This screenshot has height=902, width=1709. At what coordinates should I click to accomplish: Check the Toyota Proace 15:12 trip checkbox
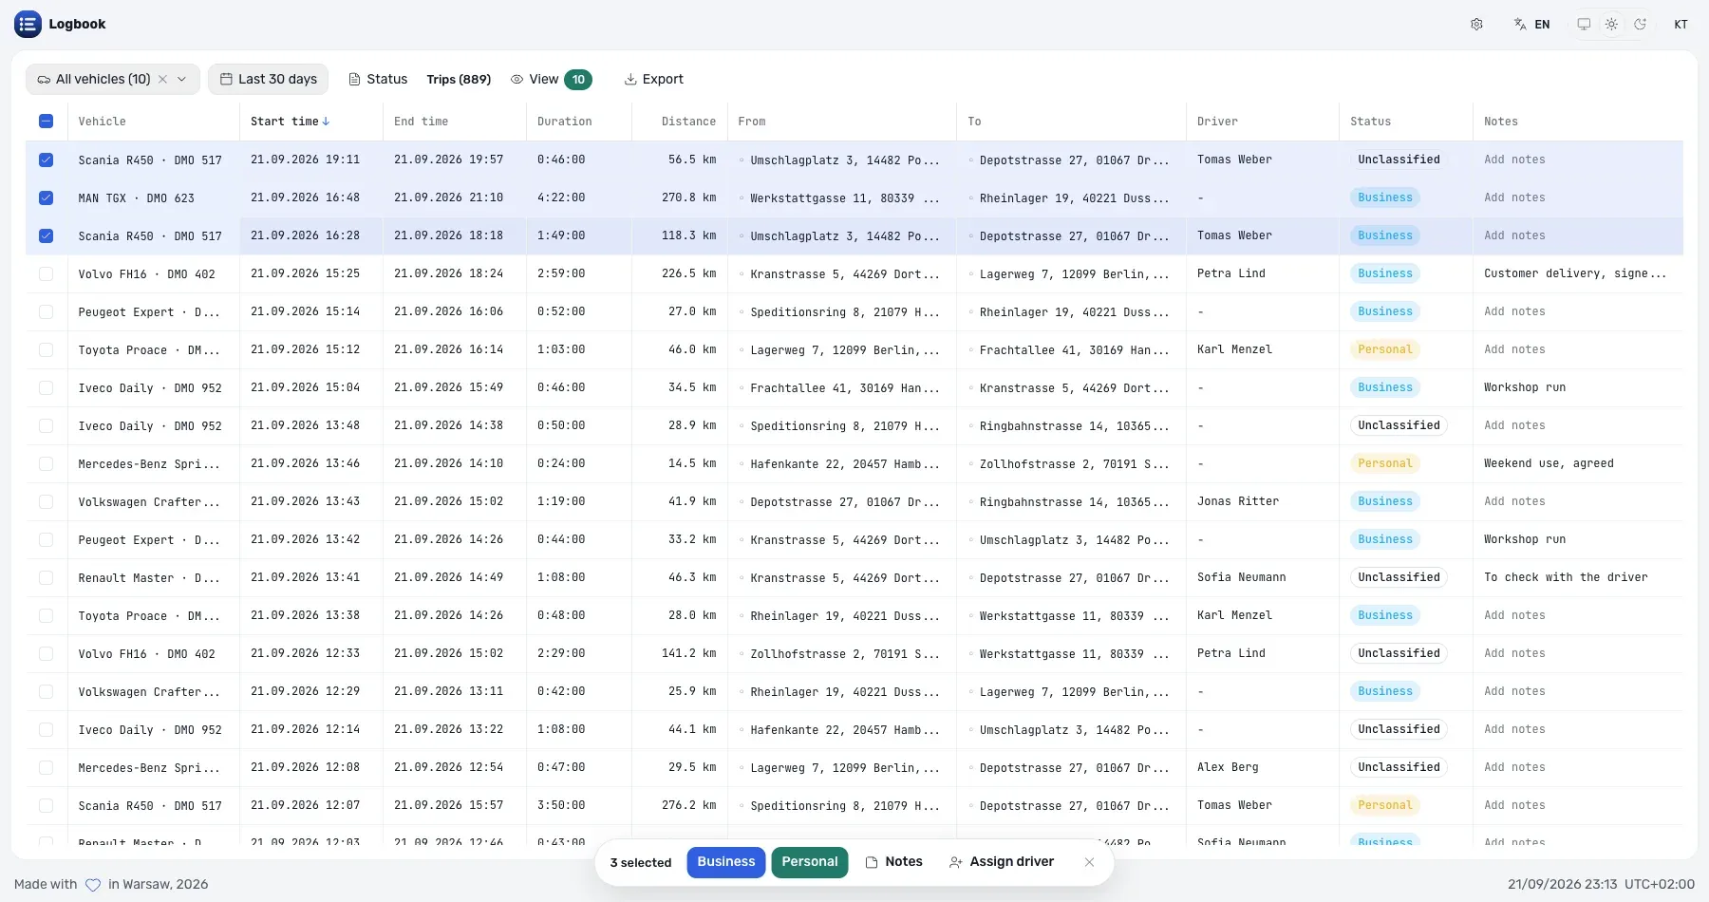tap(47, 349)
